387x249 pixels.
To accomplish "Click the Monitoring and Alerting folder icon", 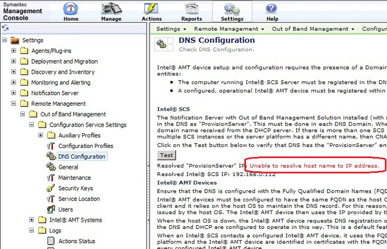I will click(x=24, y=83).
